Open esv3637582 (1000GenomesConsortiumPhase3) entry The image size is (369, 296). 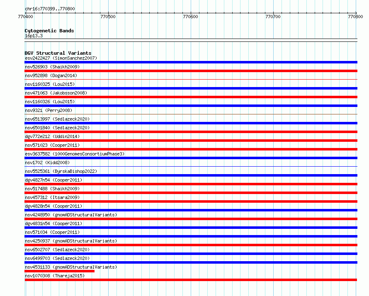75,154
